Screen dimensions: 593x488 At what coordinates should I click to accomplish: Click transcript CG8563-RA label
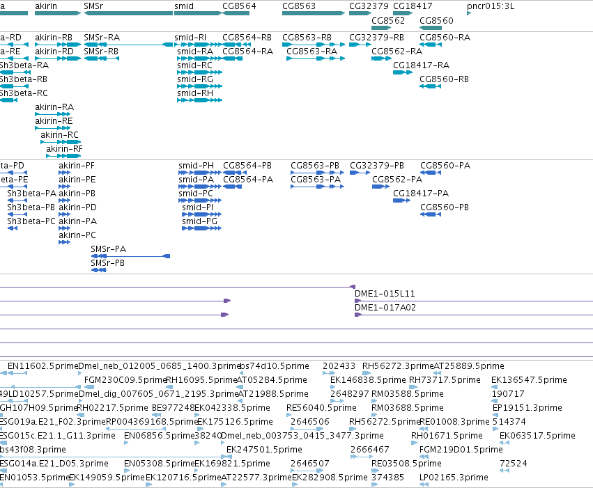point(311,52)
